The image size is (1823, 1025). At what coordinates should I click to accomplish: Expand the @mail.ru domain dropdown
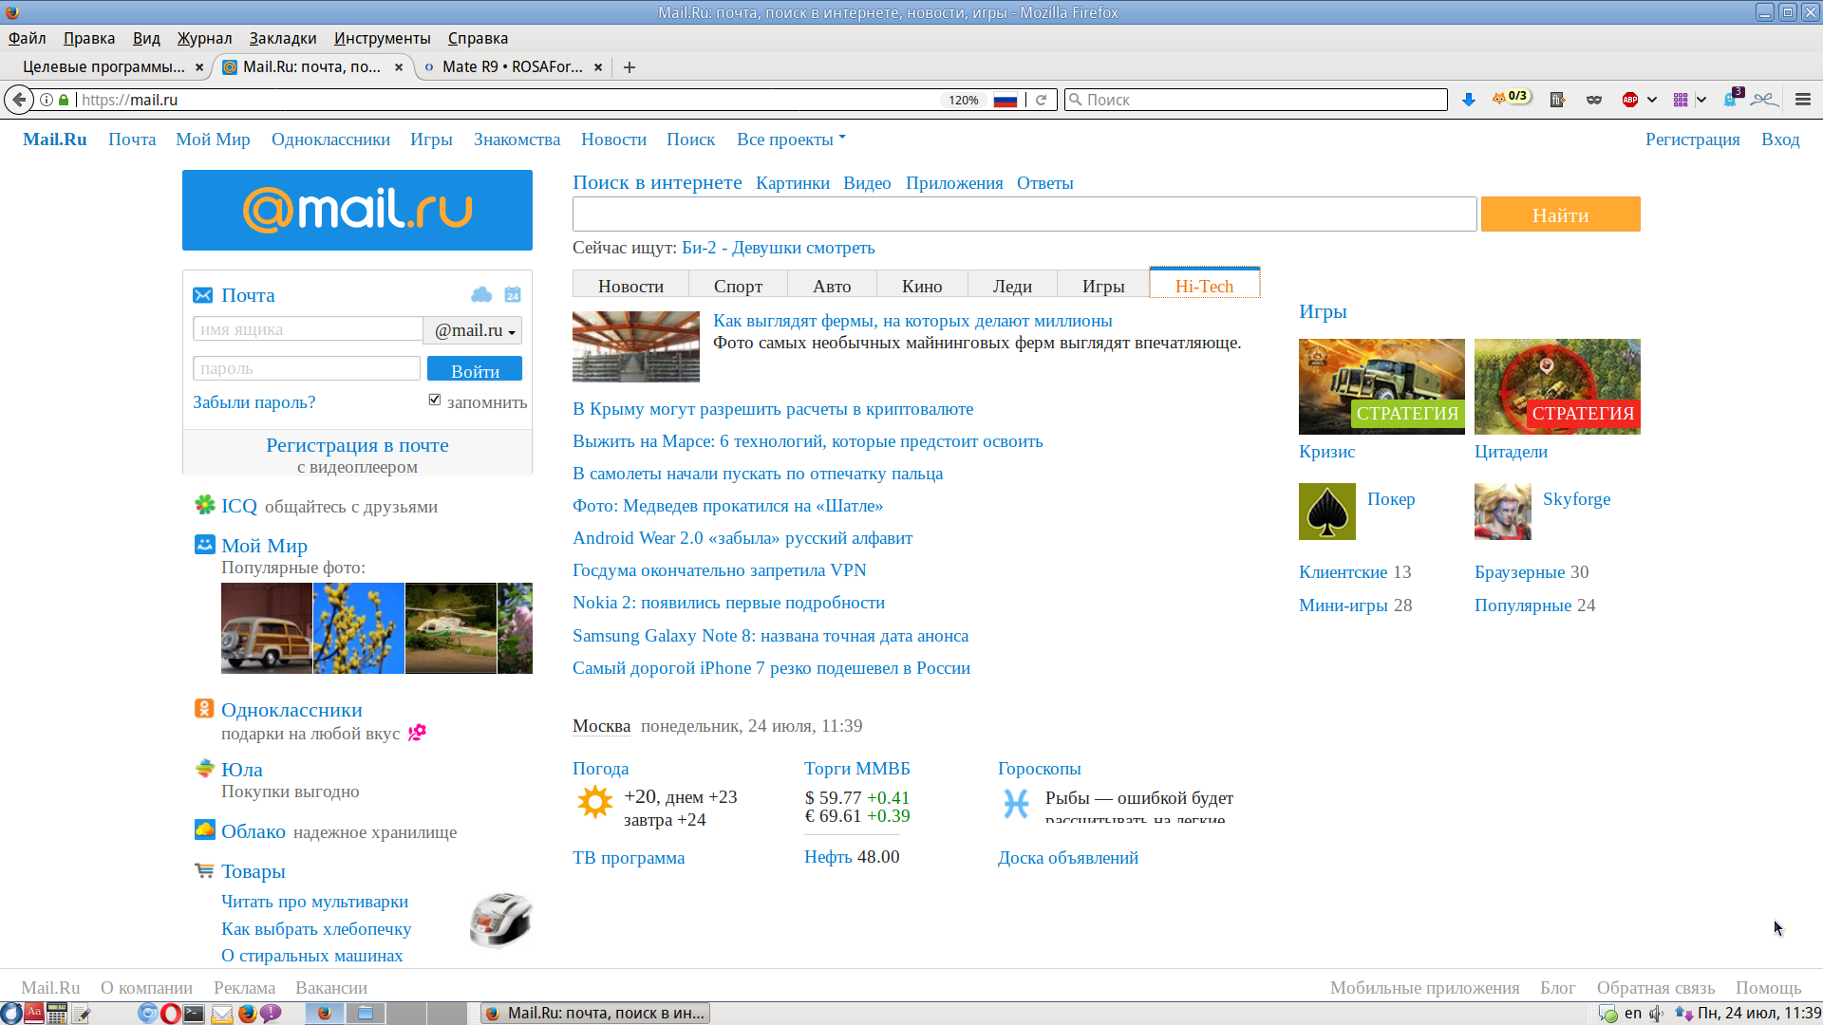click(473, 330)
